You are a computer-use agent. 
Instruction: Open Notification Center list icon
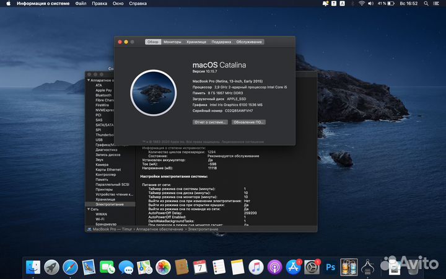(435, 4)
